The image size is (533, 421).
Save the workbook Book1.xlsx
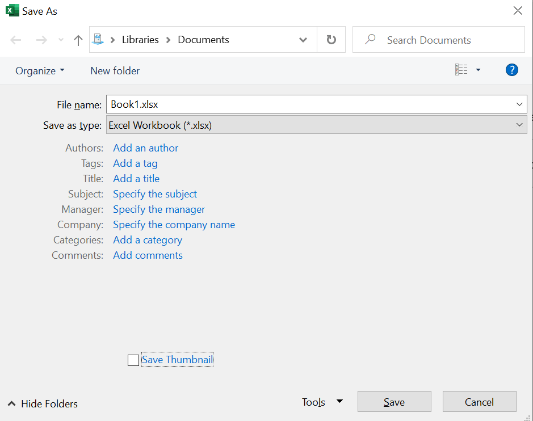(x=394, y=401)
